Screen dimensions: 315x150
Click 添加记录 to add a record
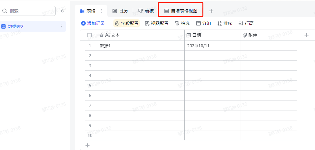coord(93,23)
